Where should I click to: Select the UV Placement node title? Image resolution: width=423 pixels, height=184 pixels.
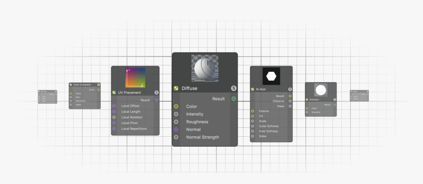(129, 92)
